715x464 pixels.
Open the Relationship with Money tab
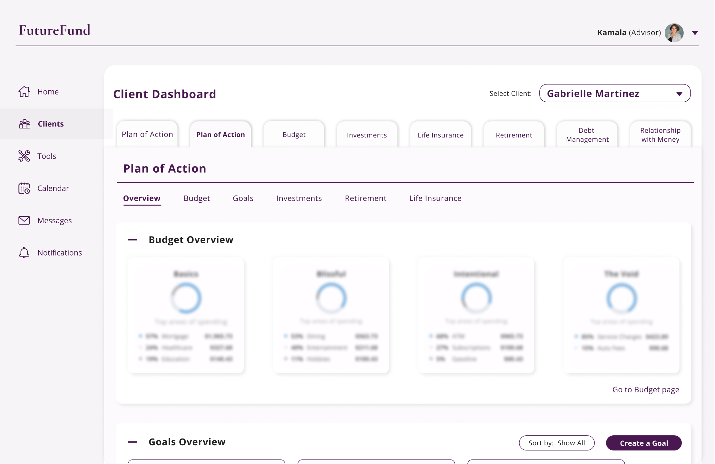tap(660, 135)
